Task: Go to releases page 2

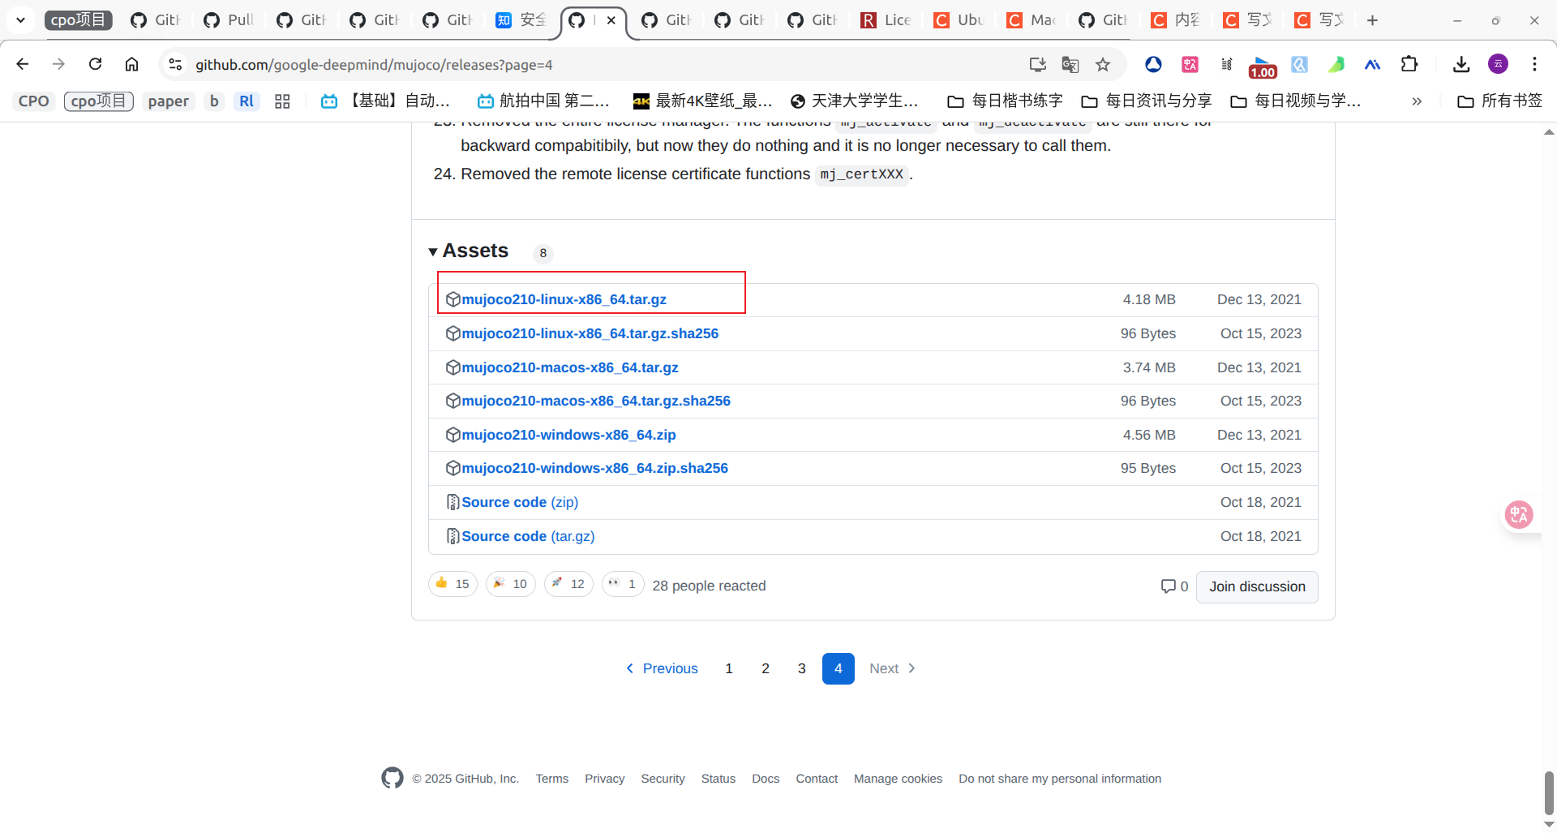Action: point(766,668)
